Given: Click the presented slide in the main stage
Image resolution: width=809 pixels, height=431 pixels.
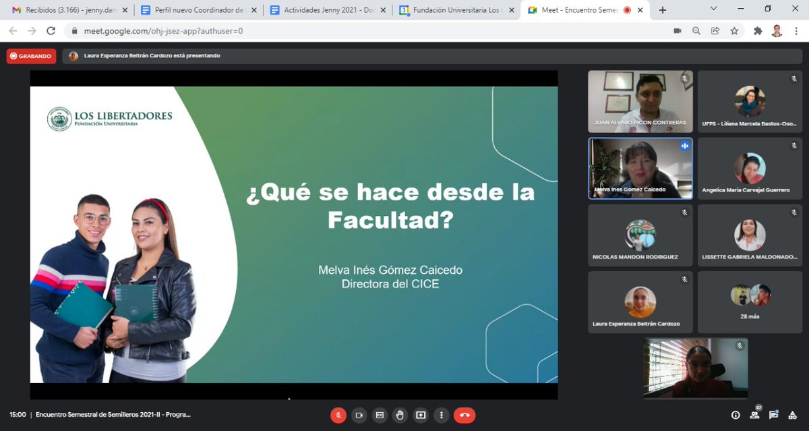Looking at the screenshot, I should (x=294, y=235).
